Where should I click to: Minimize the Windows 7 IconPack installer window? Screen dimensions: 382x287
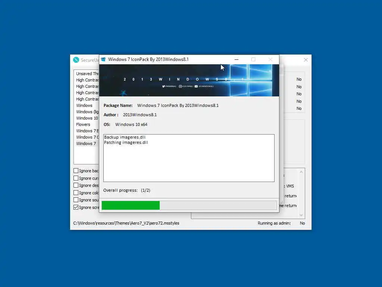pos(236,59)
